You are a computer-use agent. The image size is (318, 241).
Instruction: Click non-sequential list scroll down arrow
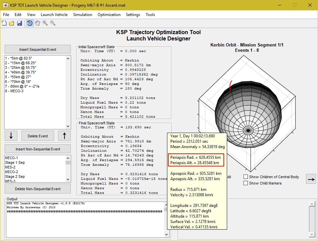click(68, 179)
